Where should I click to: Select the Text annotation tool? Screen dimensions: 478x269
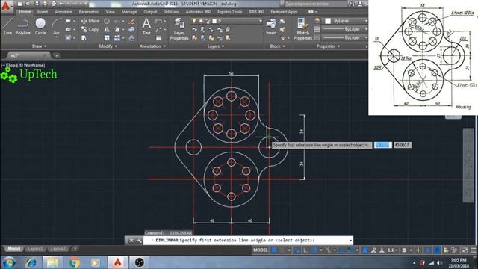tap(146, 27)
